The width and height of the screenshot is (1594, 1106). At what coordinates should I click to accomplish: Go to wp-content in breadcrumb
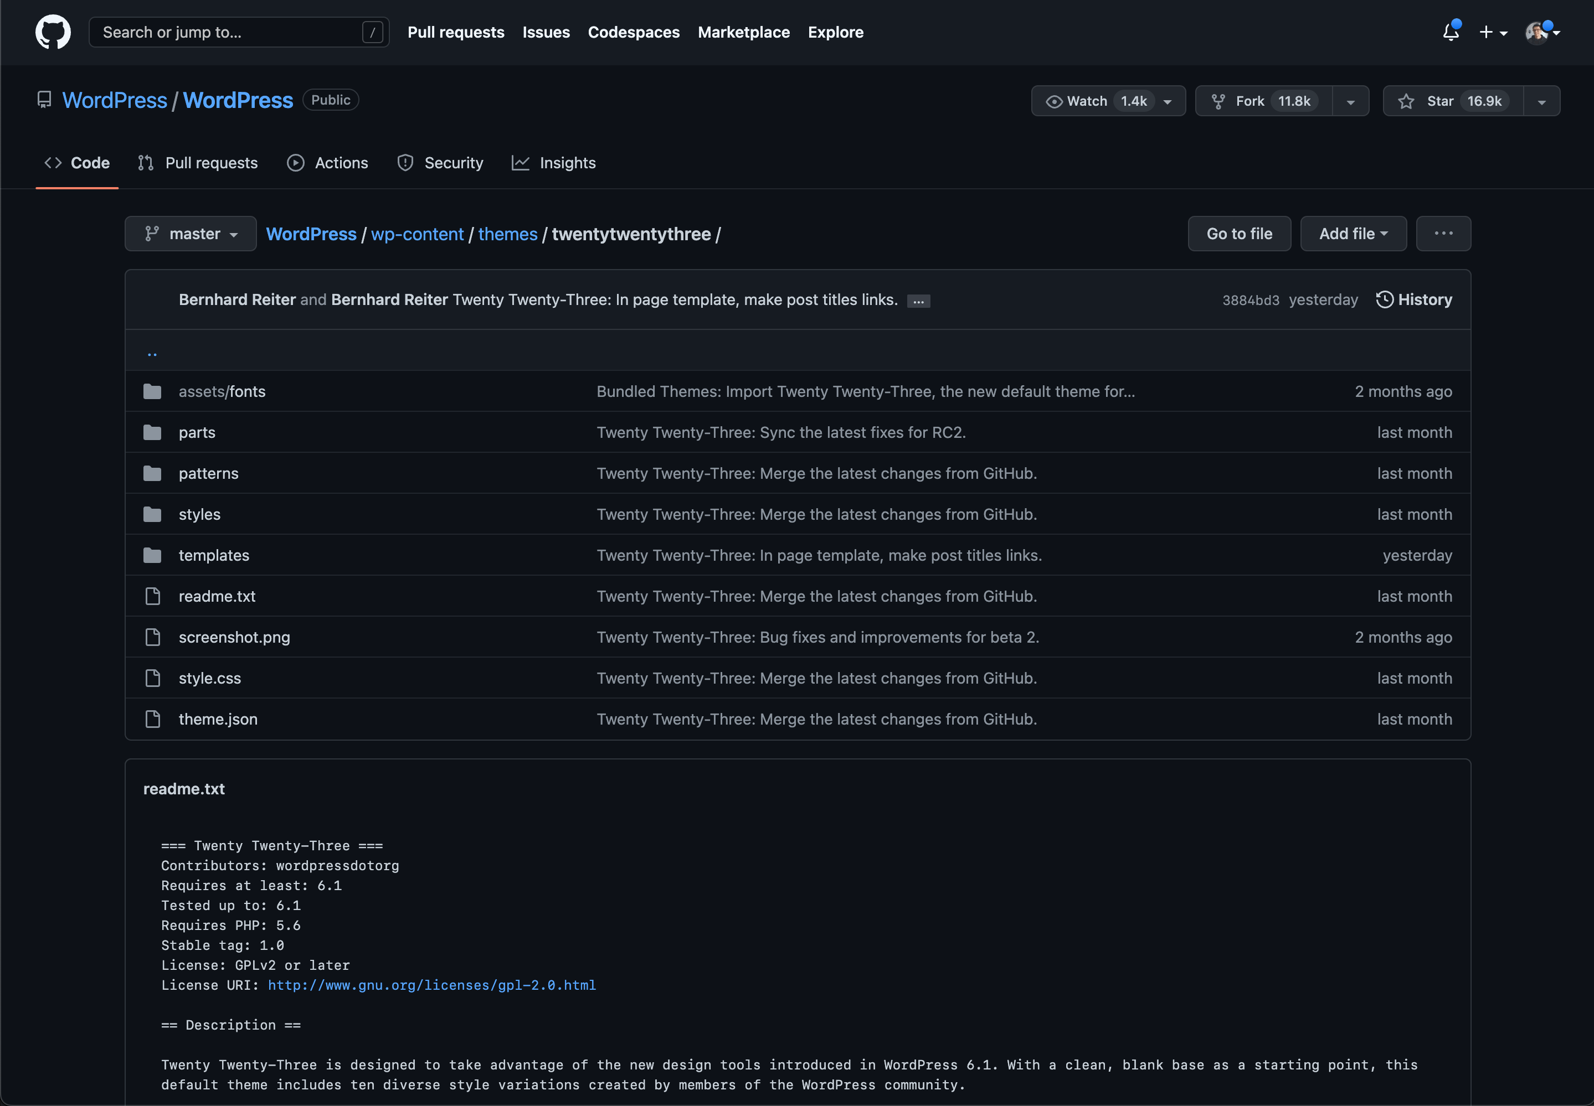418,234
